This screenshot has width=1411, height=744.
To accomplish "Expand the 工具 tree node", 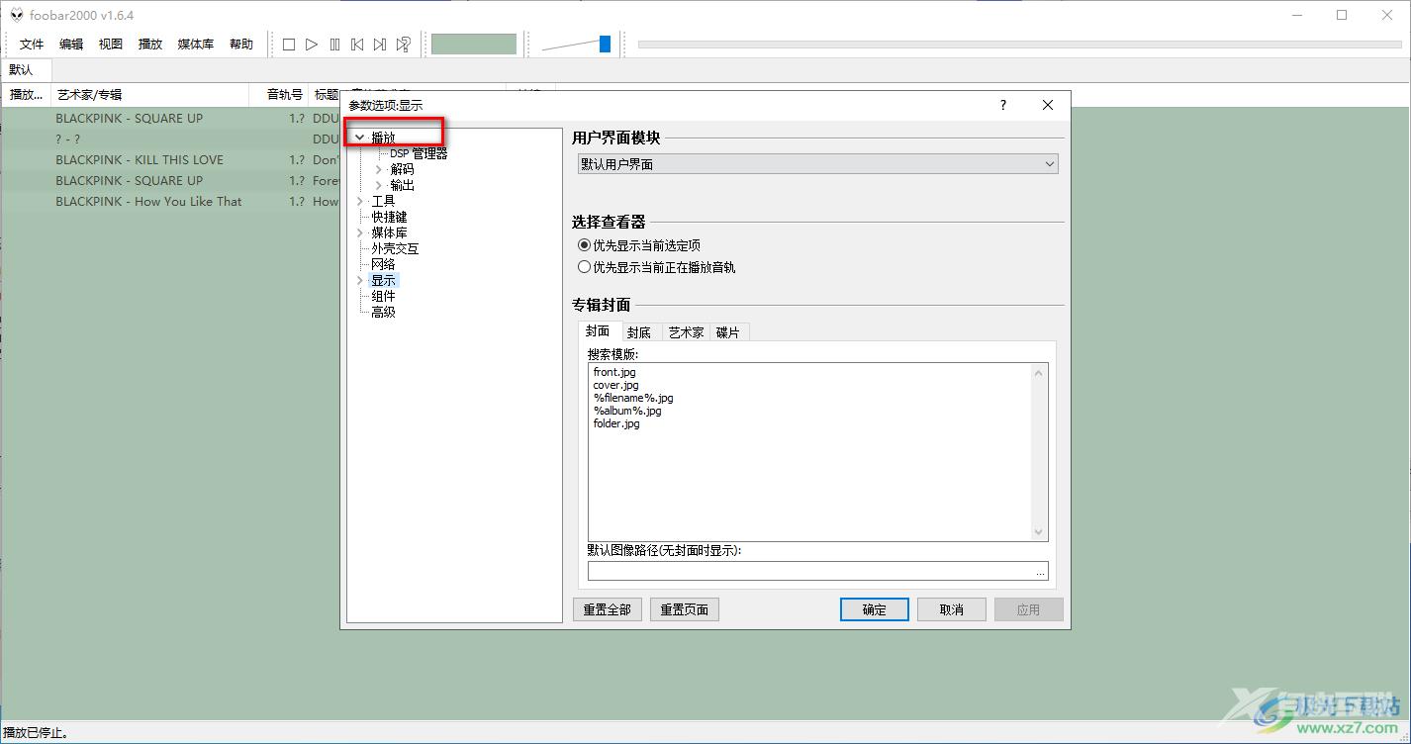I will point(360,201).
